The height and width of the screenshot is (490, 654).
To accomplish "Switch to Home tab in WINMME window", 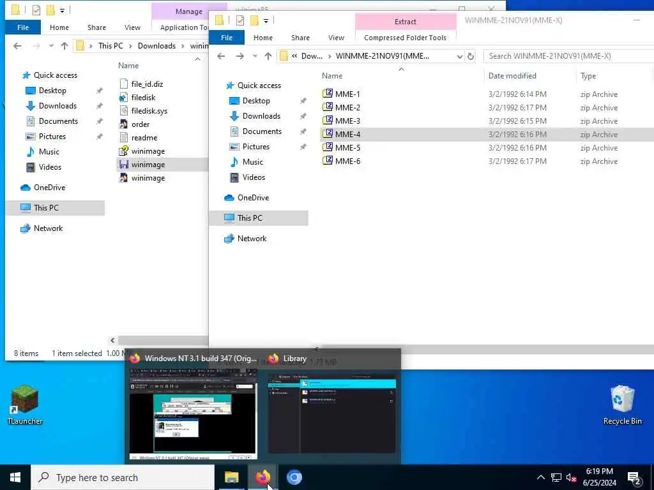I will tap(262, 38).
